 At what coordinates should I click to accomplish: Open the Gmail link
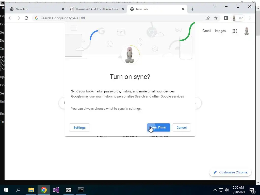click(x=207, y=31)
